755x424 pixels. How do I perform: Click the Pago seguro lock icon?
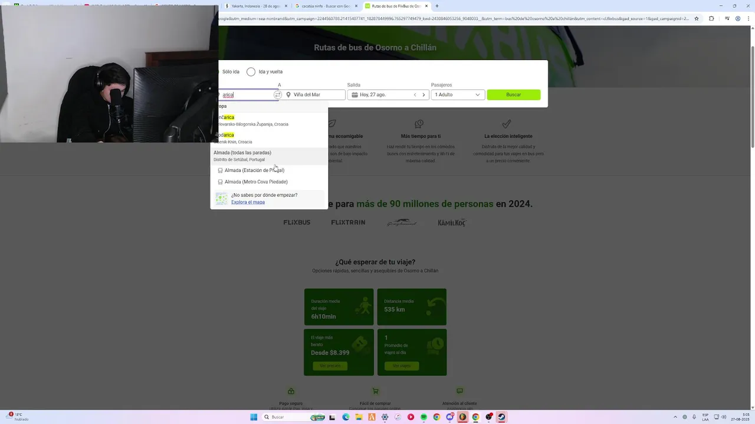pyautogui.click(x=291, y=391)
